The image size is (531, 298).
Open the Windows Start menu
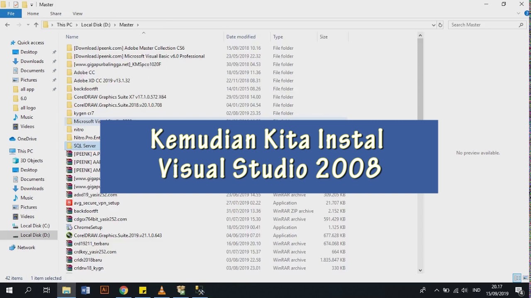[9, 290]
